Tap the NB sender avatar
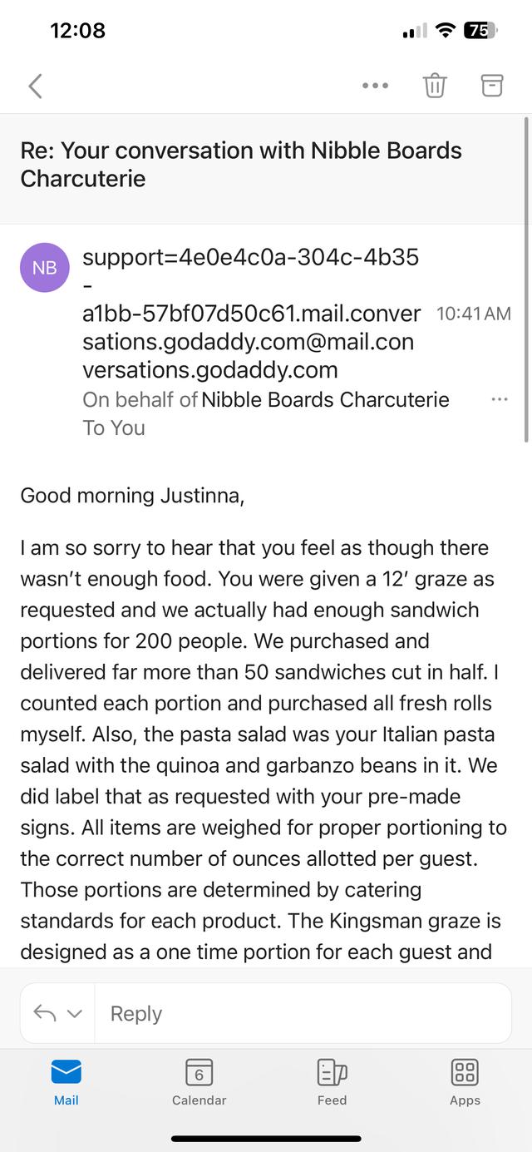 click(45, 268)
